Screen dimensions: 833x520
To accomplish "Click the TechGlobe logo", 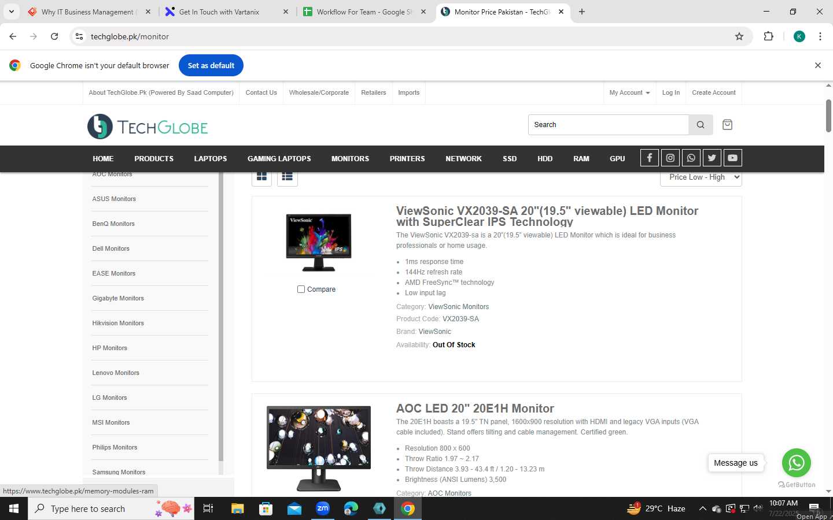I will pos(148,127).
